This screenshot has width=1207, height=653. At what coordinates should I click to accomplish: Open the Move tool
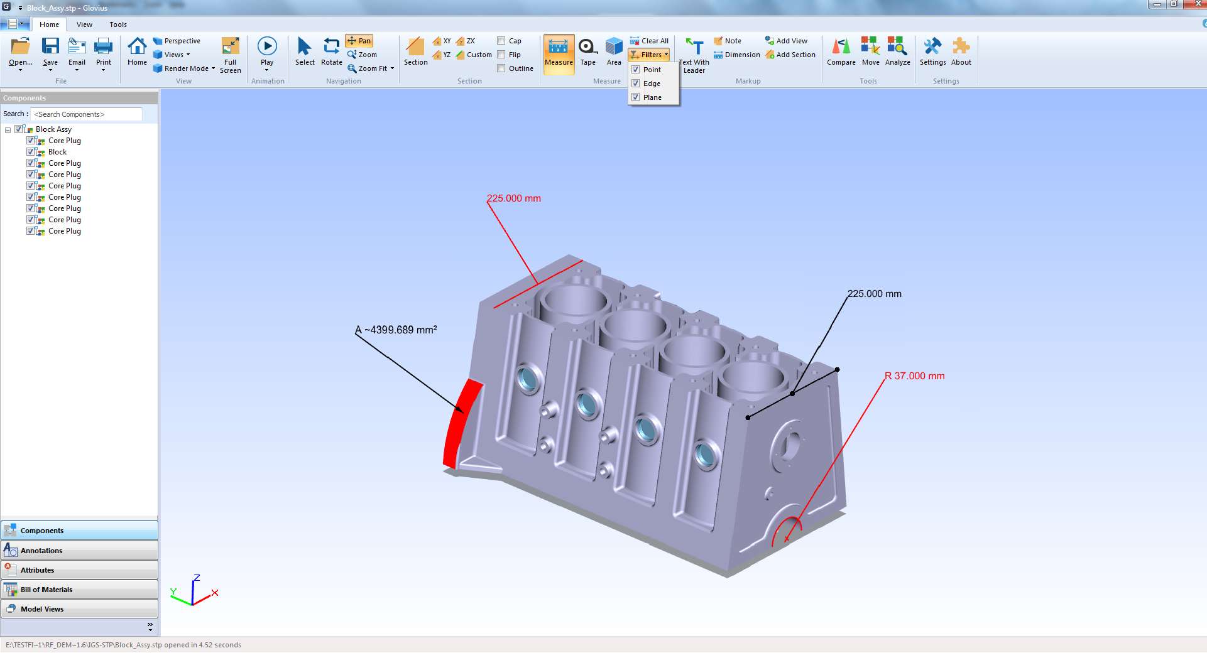[870, 51]
